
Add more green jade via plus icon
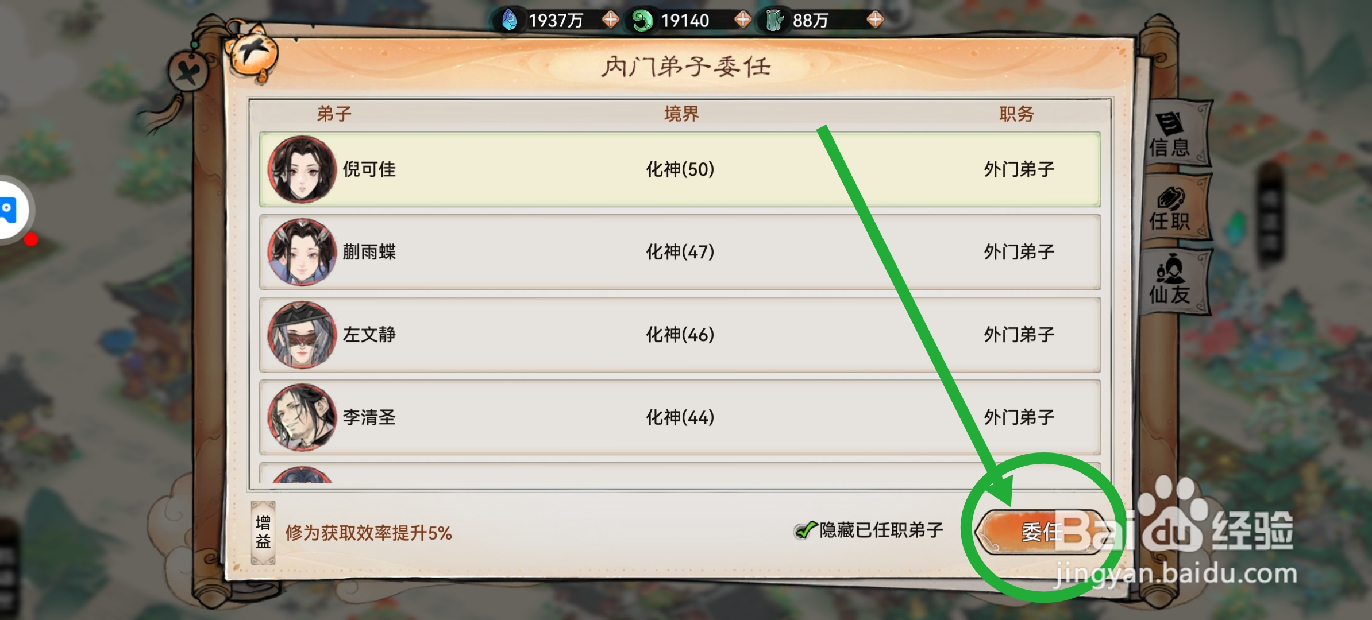[x=743, y=20]
